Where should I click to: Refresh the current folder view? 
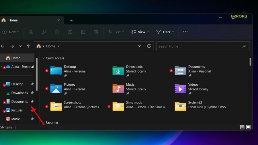149,46
